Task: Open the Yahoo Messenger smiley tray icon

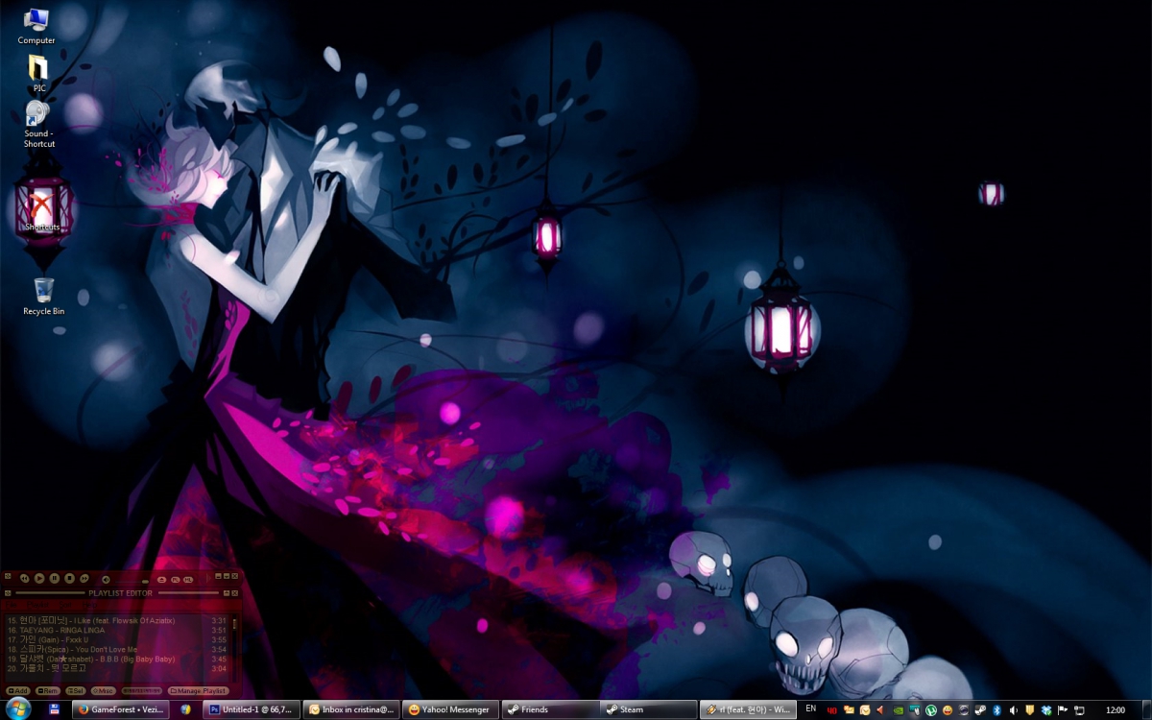Action: 948,710
